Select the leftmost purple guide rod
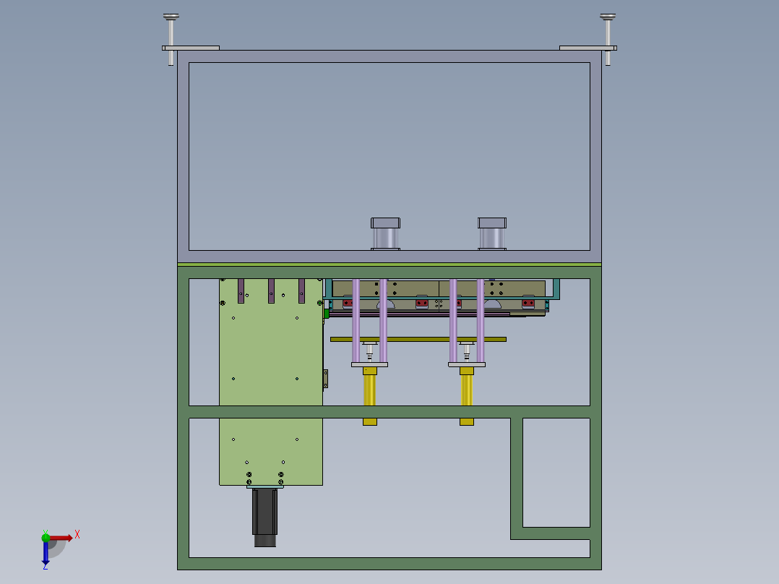This screenshot has width=779, height=584. (356, 321)
